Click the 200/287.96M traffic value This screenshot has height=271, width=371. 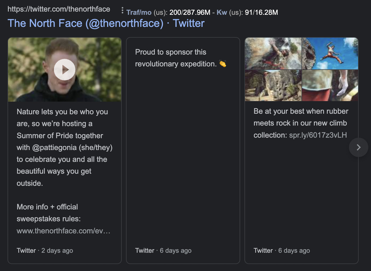[190, 12]
